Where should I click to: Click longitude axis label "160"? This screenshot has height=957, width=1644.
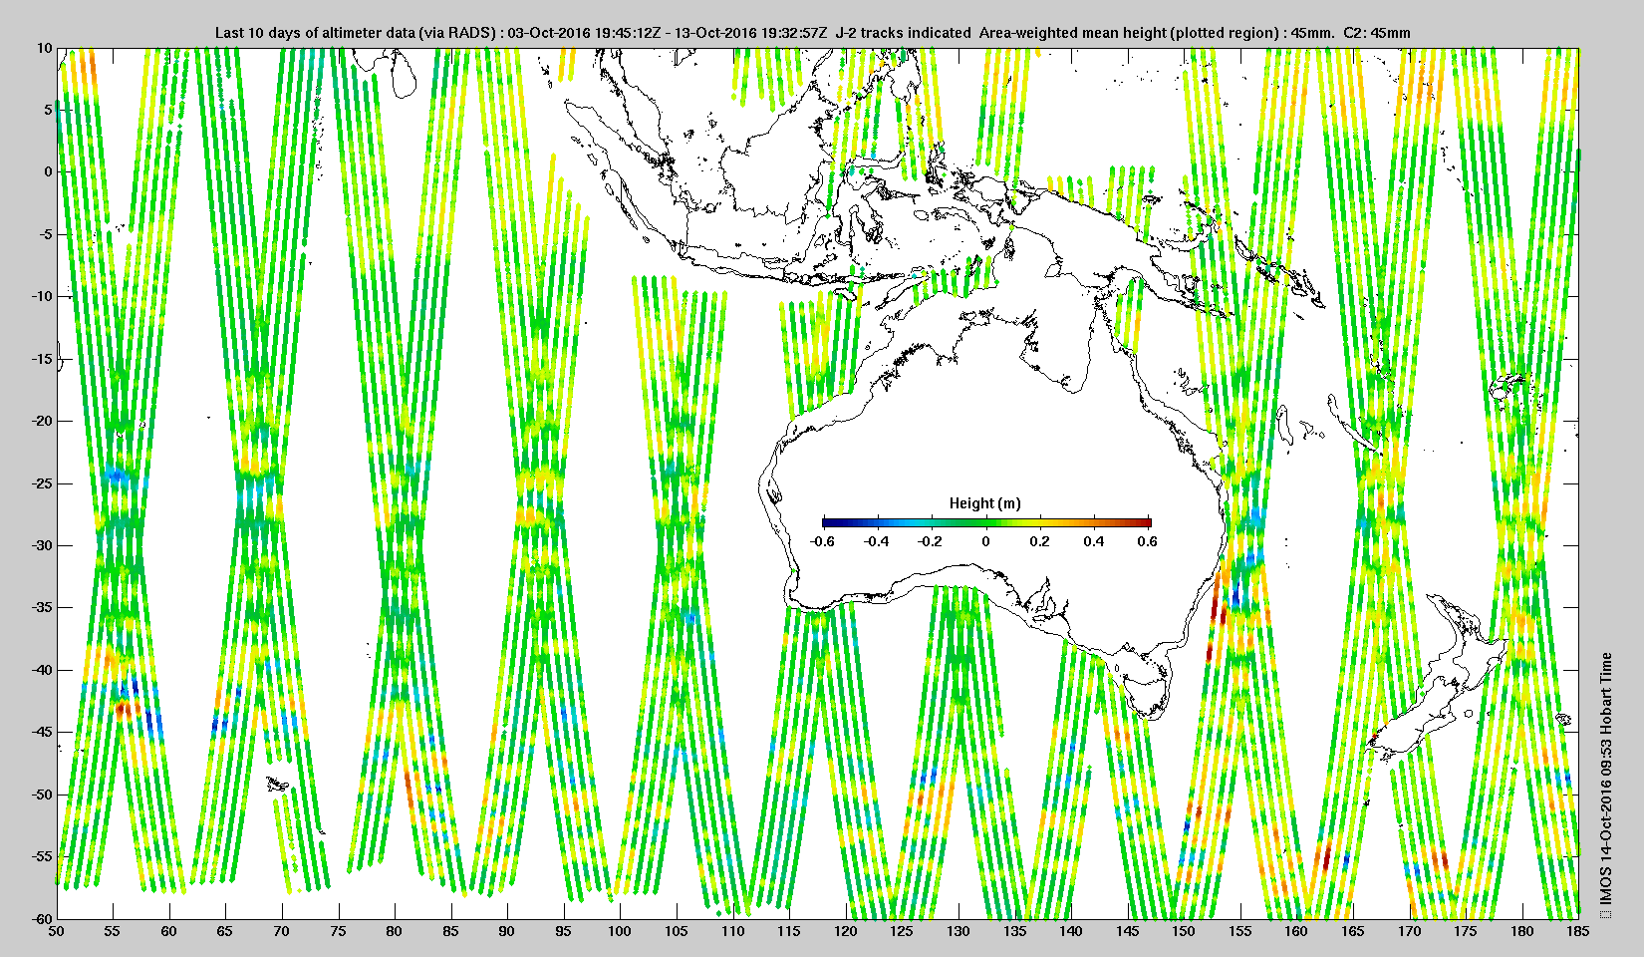1296,931
